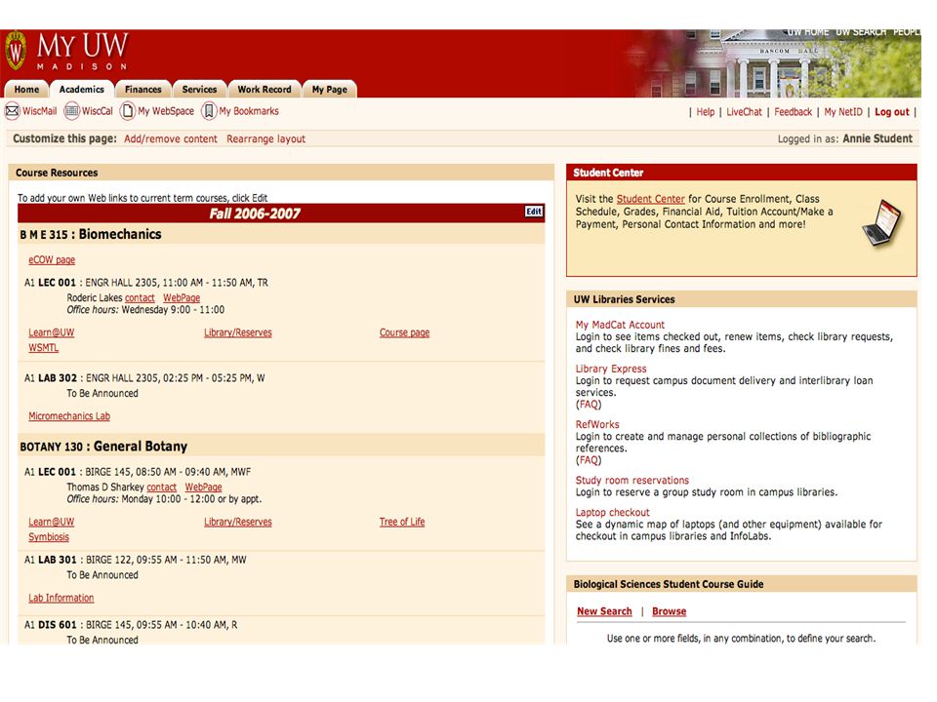Click BOTANY 130 : General Botany heading
The image size is (937, 702).
[103, 447]
